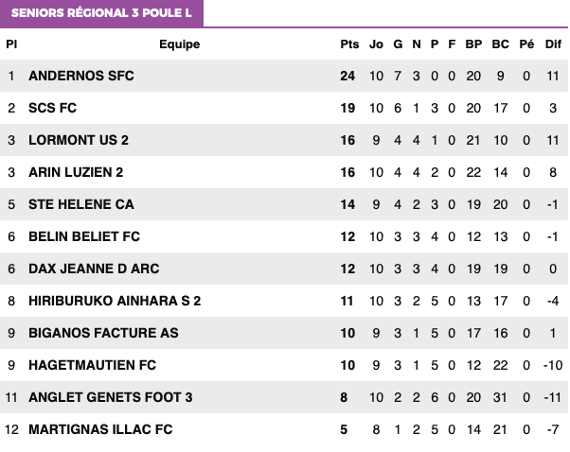570x452 pixels.
Task: Select LORMONT US 2 team
Action: [x=79, y=140]
